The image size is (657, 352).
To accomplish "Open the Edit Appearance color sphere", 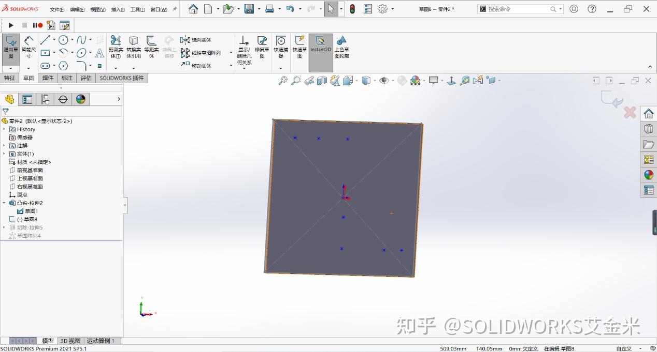I will [415, 81].
